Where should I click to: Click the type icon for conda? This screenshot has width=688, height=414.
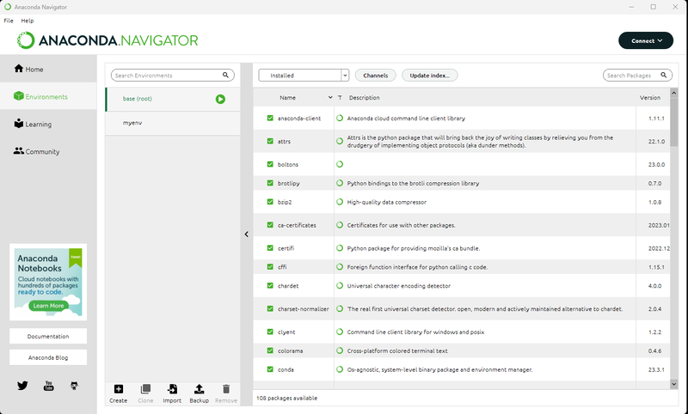tap(340, 369)
